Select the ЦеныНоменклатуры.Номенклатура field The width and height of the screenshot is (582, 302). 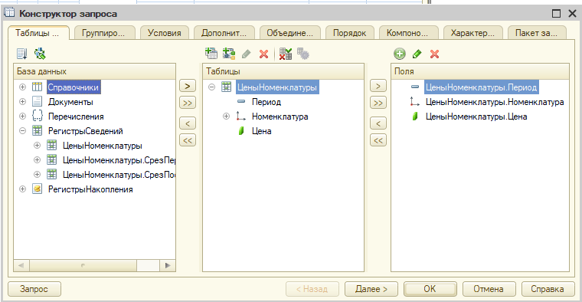(x=495, y=102)
